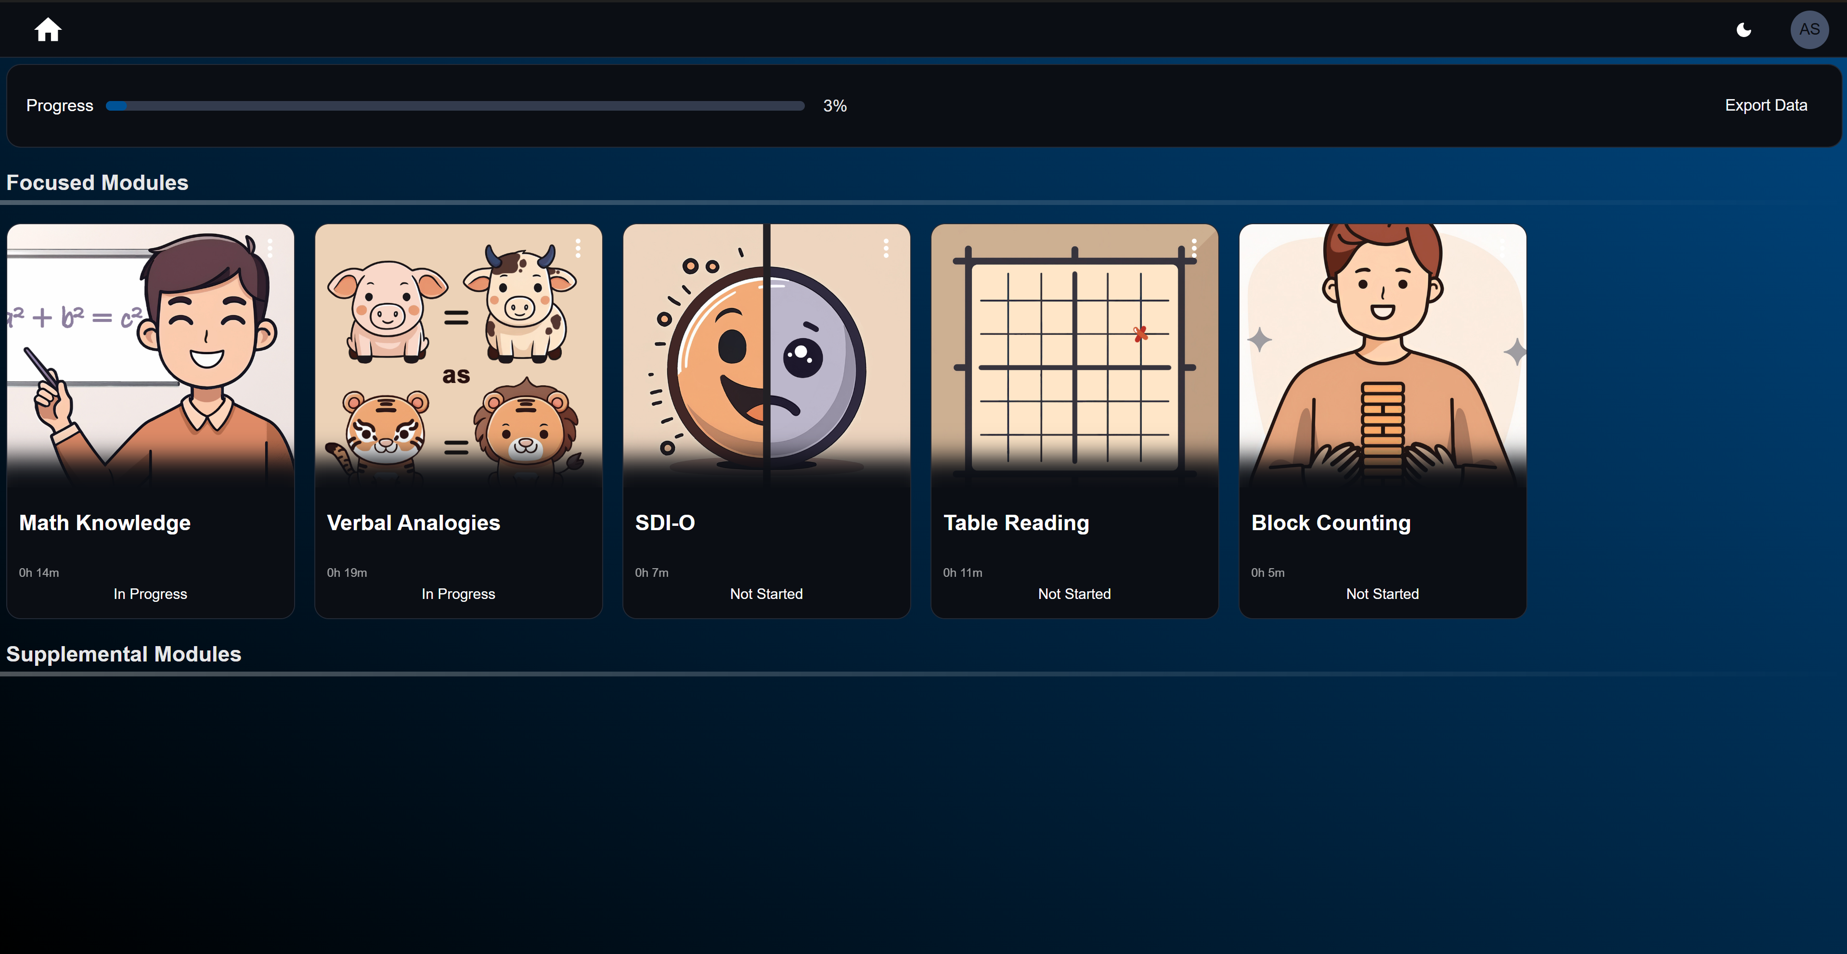Open the AS profile avatar menu
Screen dimensions: 1847x954
(1809, 29)
